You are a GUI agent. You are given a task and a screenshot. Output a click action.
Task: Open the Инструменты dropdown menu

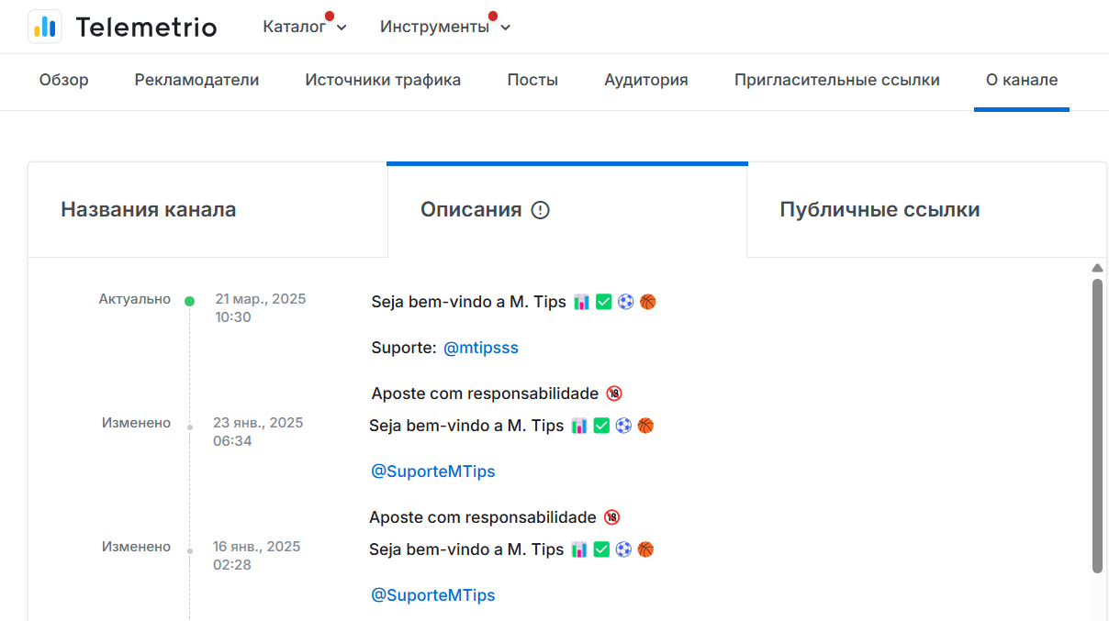434,28
